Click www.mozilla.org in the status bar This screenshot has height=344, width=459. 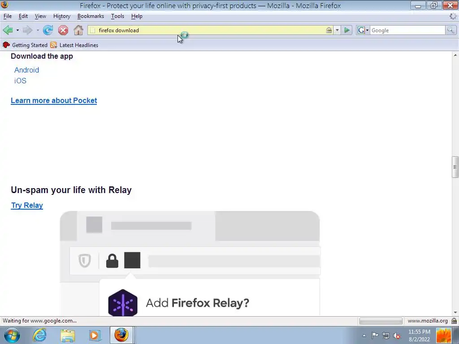[x=427, y=321]
